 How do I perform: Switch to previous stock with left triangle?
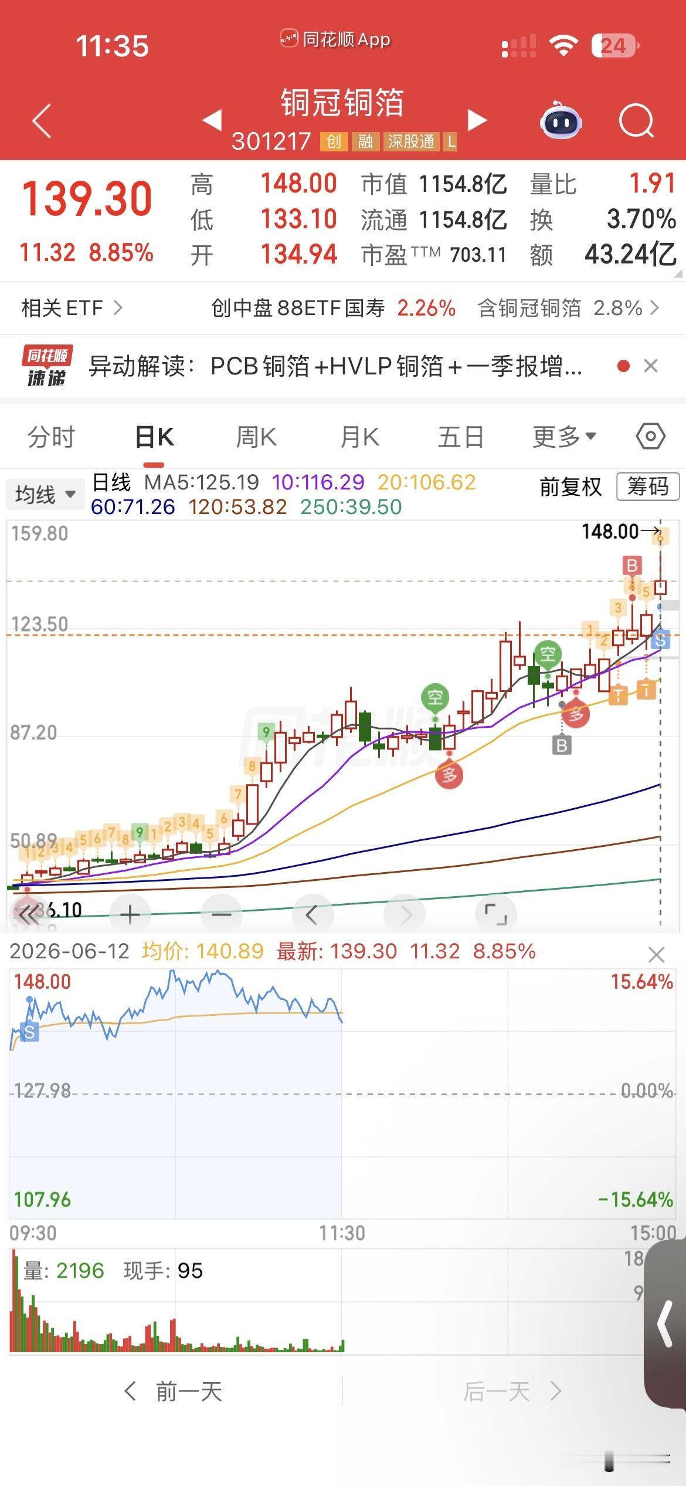(x=212, y=120)
